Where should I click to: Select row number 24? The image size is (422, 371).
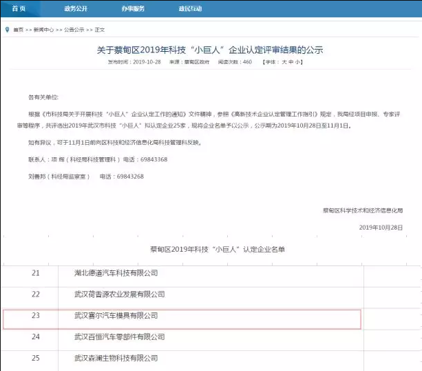click(x=36, y=337)
